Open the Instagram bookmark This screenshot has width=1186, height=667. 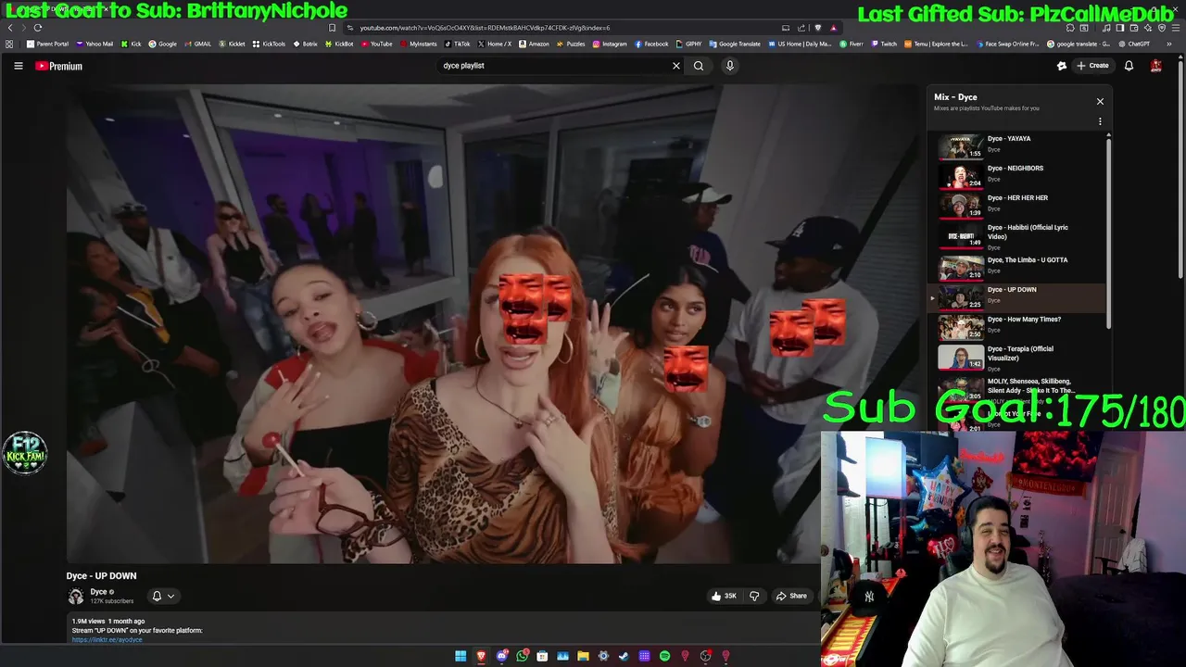click(609, 44)
